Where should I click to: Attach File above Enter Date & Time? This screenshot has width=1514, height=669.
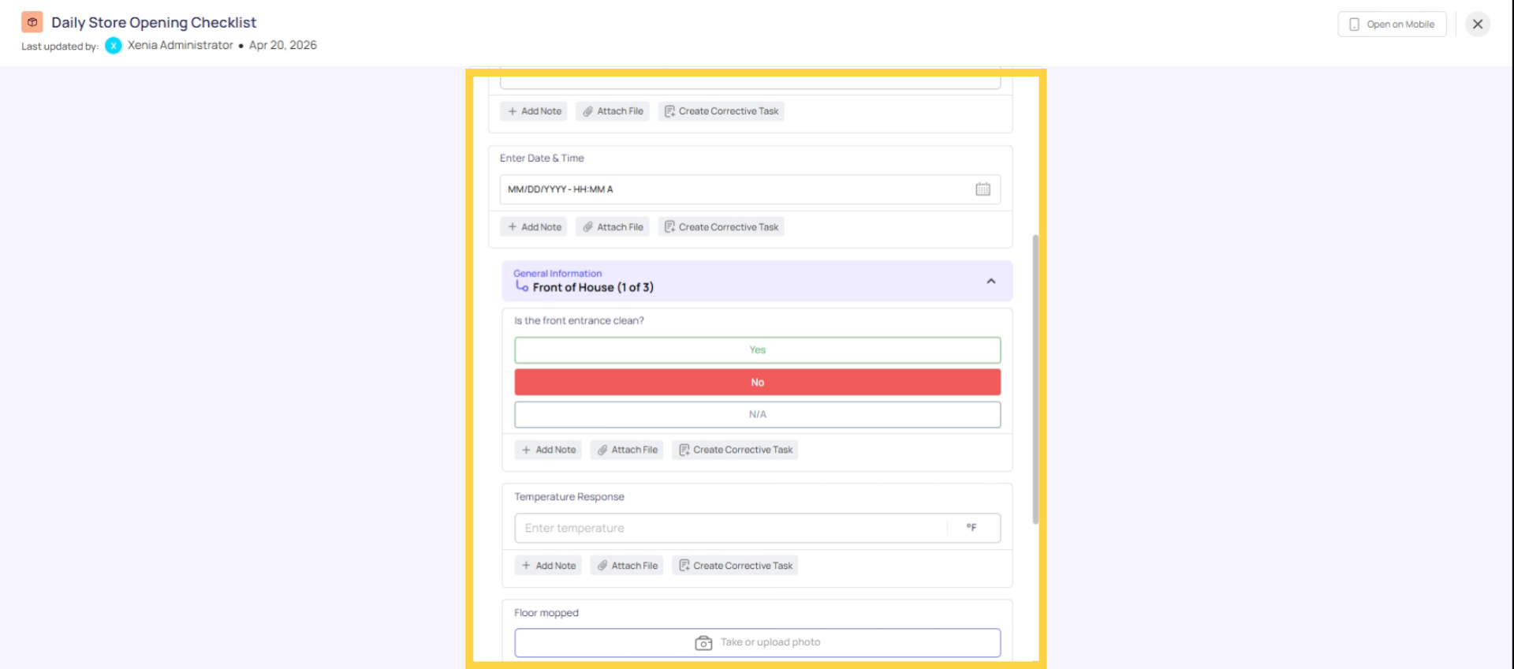613,111
